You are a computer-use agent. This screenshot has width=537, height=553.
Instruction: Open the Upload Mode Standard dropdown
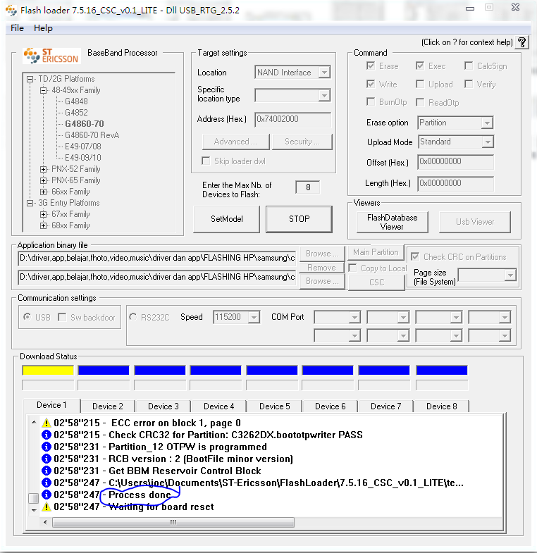point(488,142)
